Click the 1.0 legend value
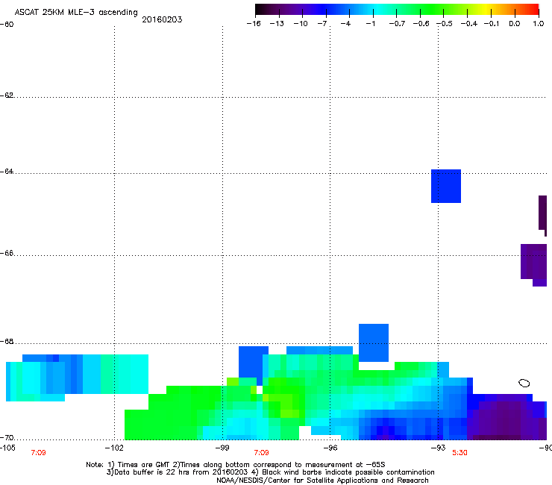Screen dimensions: 552x485 click(x=539, y=24)
